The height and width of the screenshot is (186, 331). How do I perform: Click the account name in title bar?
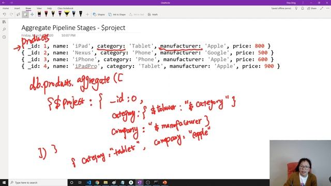(291, 3)
